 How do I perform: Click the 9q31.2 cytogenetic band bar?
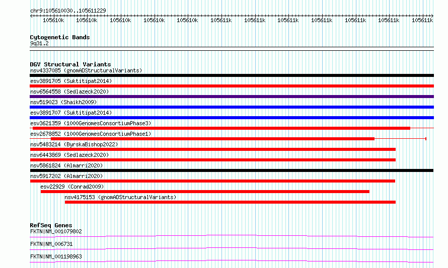pyautogui.click(x=232, y=49)
